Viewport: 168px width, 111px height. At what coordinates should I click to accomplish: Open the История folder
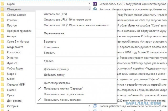click(12, 106)
